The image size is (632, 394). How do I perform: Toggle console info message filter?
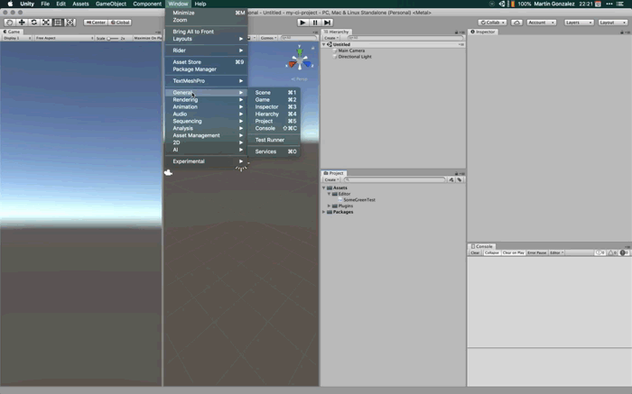click(600, 252)
